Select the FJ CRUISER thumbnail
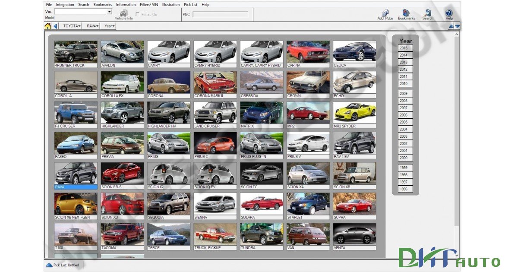 [x=76, y=115]
